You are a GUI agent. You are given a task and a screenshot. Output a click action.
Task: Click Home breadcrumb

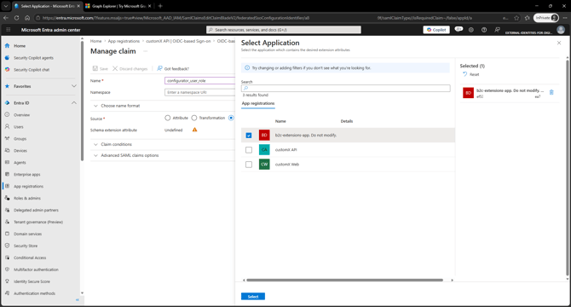point(95,41)
